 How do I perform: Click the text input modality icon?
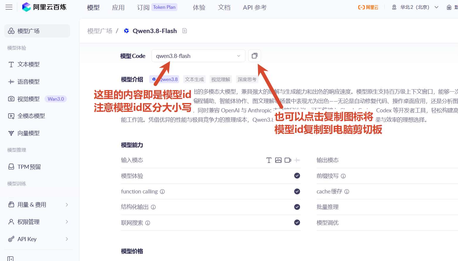tap(269, 160)
